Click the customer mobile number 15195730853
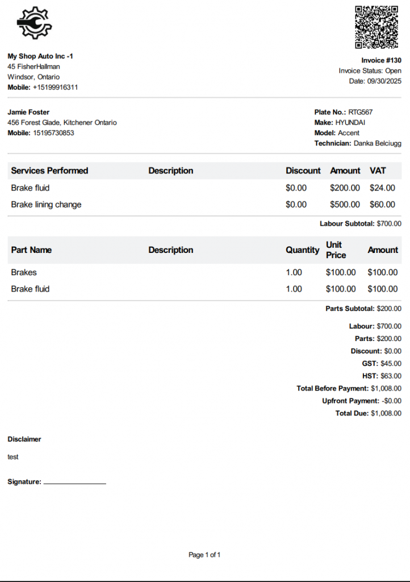Viewport: 410px width, 582px height. [x=53, y=133]
